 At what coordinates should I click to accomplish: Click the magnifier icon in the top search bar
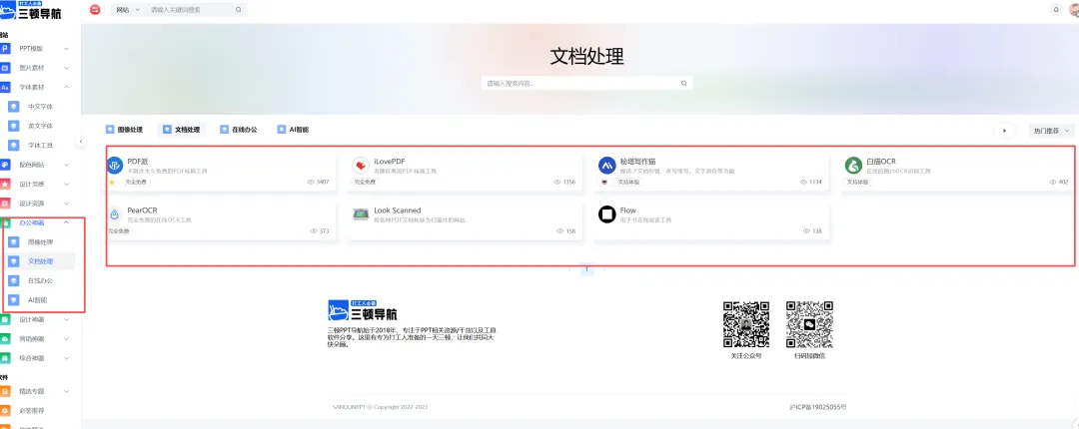click(x=239, y=10)
